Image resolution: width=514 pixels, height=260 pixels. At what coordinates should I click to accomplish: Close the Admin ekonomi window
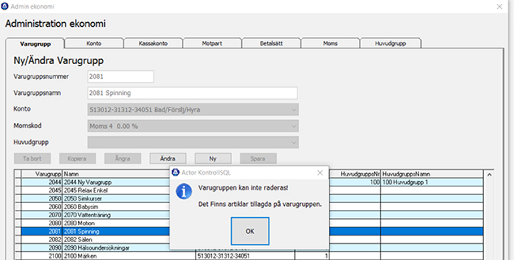click(x=499, y=7)
